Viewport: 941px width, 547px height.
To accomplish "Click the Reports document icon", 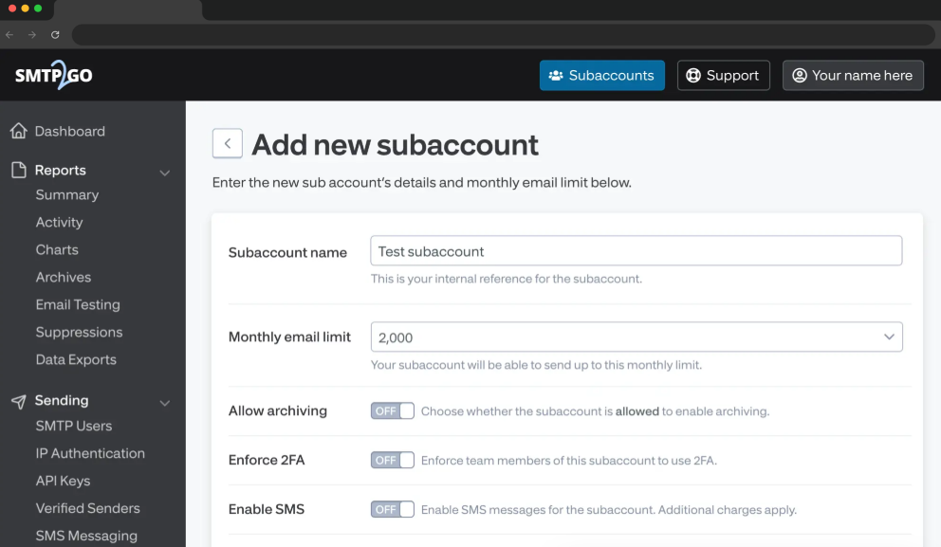I will coord(19,170).
